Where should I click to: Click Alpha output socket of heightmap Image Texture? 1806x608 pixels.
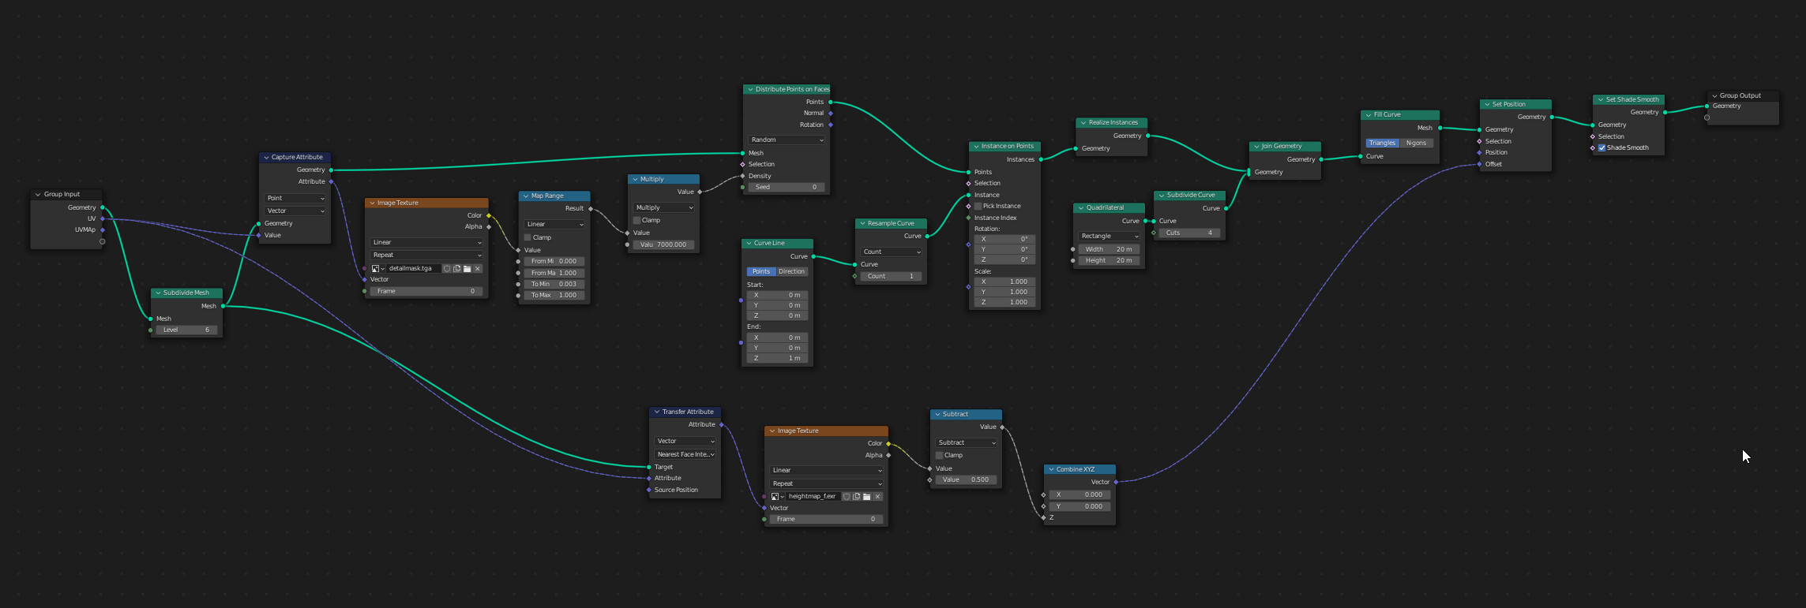point(888,455)
